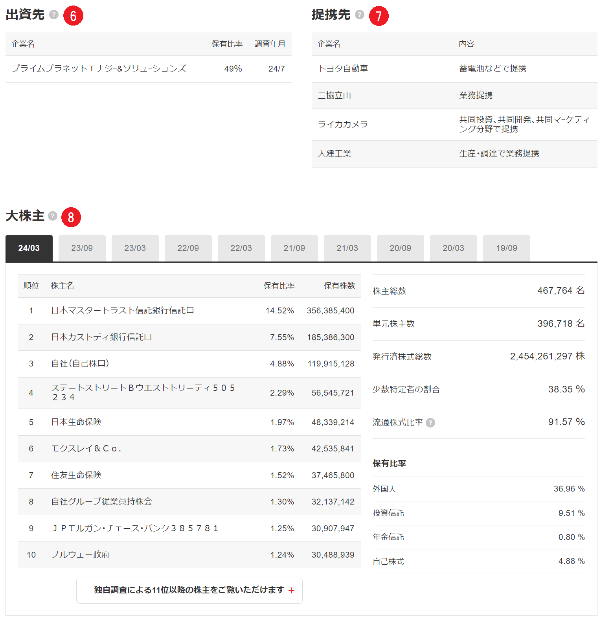Viewport: 601px width, 628px height.
Task: Open the 23/03 period tab
Action: (135, 248)
